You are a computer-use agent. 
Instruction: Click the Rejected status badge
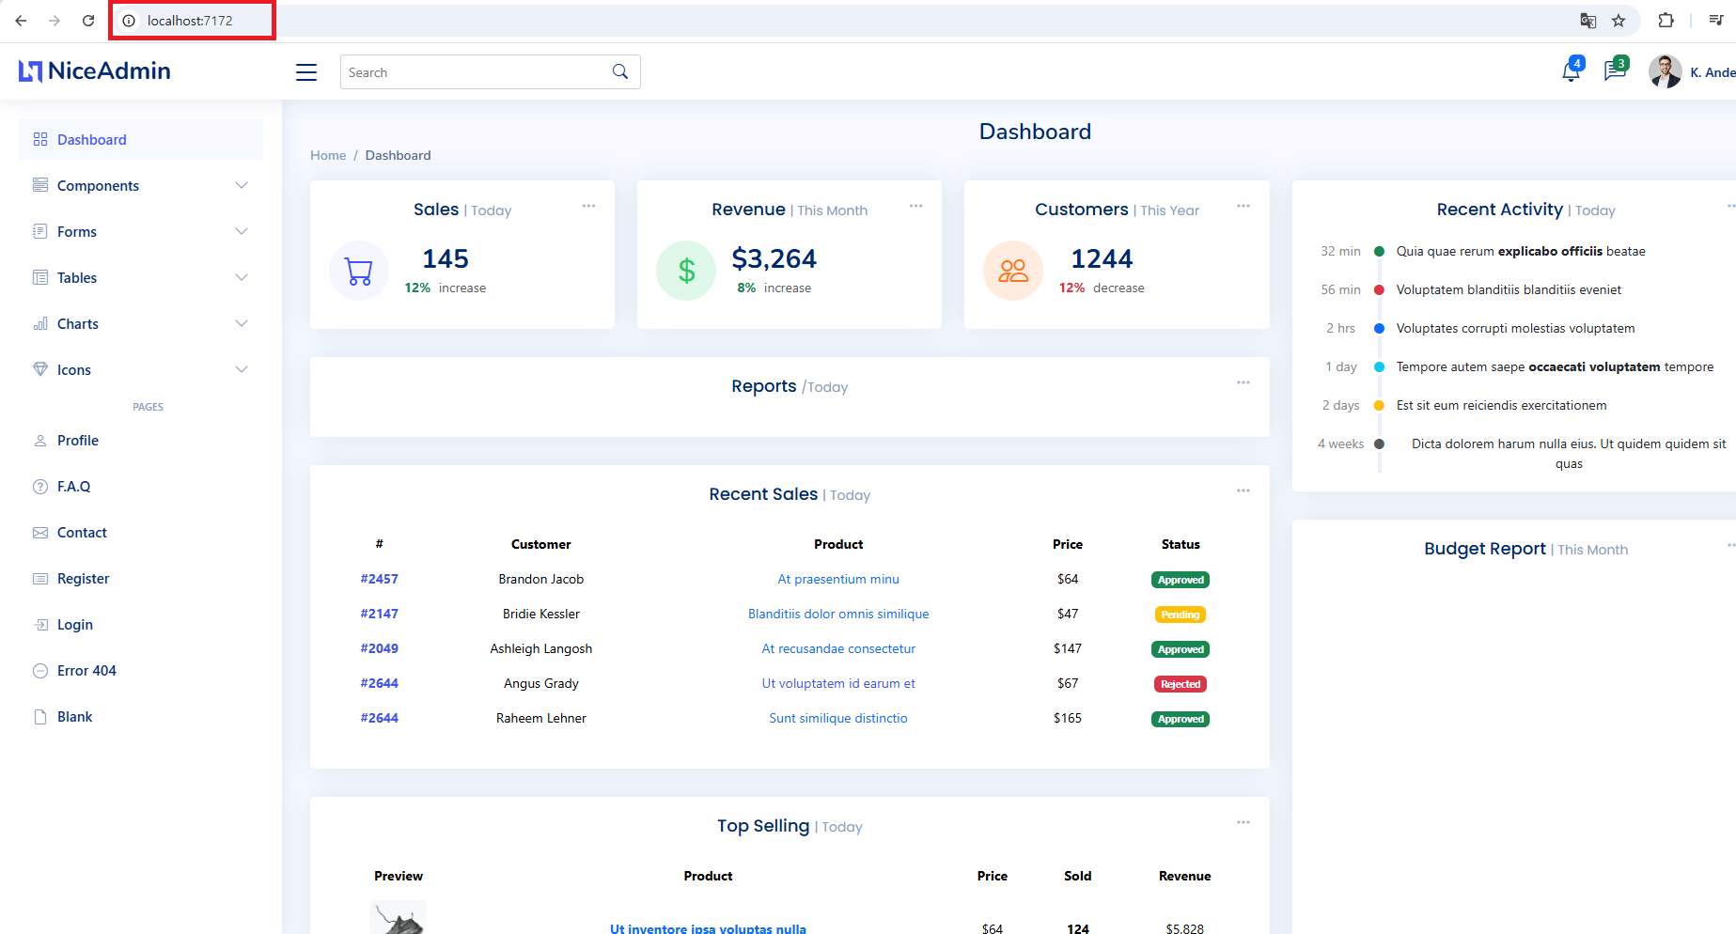point(1181,684)
